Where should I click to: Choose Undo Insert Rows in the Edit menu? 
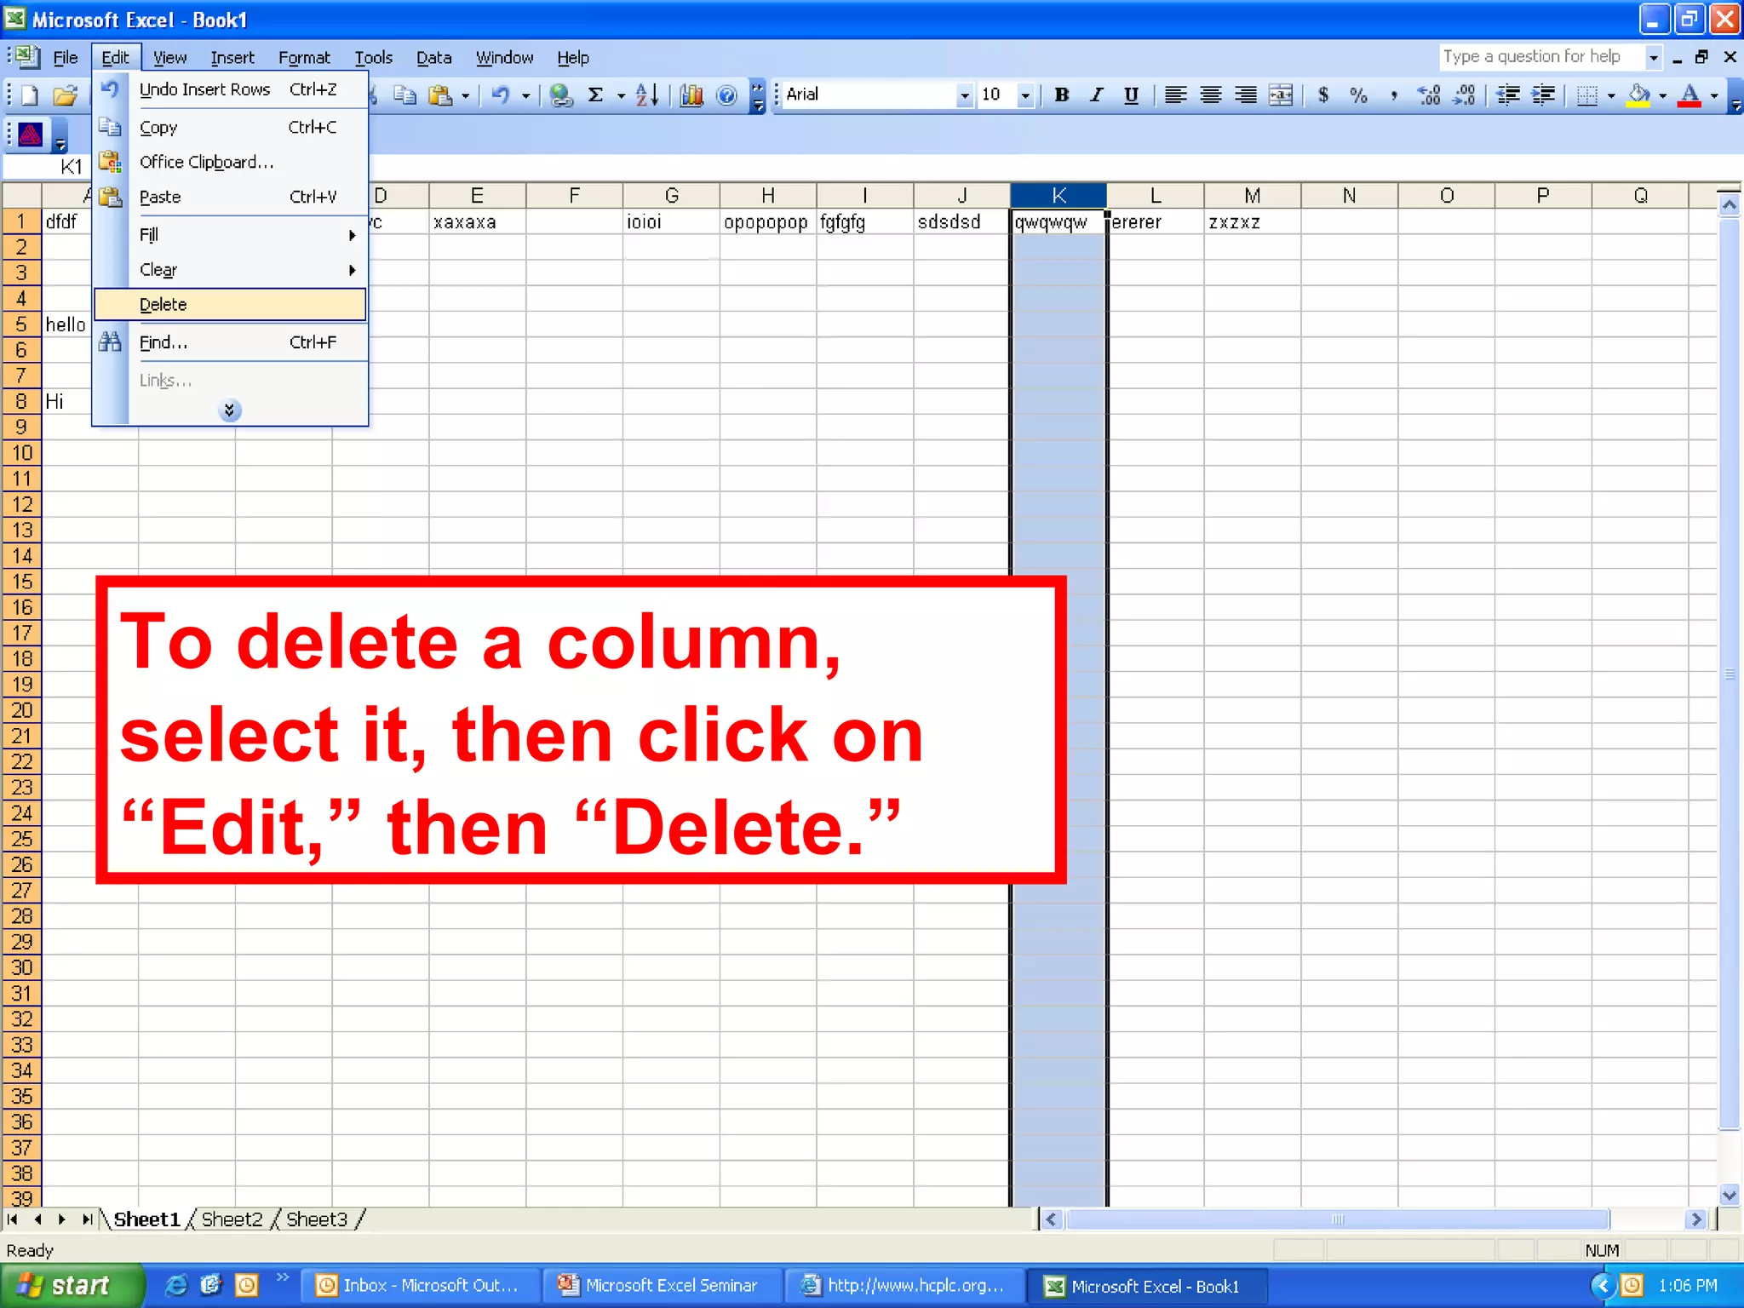click(231, 89)
